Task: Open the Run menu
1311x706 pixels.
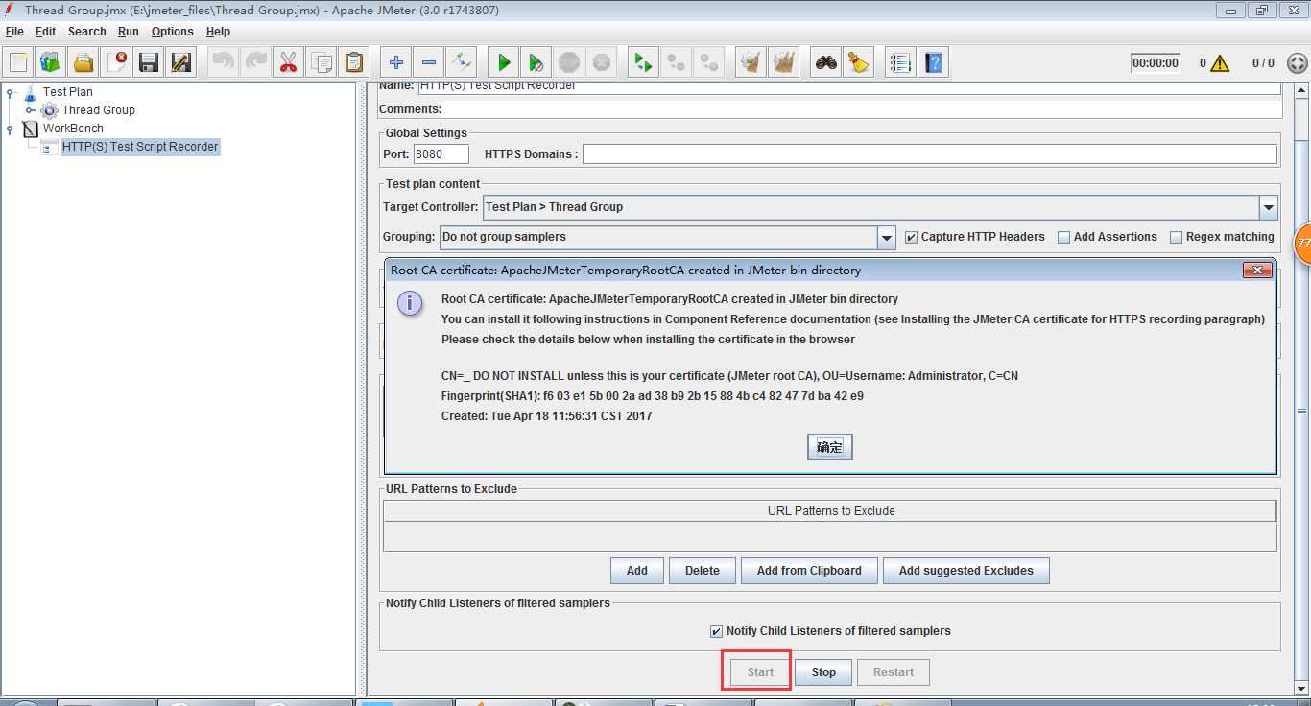Action: (x=129, y=32)
